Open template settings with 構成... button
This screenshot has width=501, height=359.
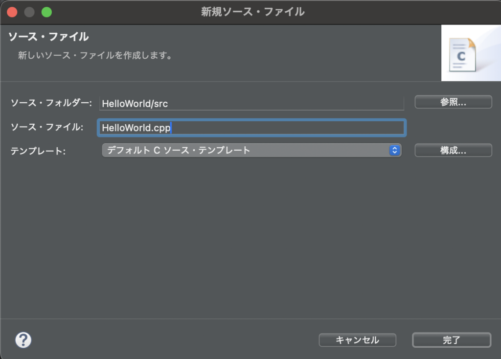point(453,151)
